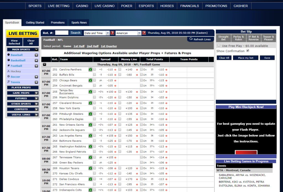The height and width of the screenshot is (192, 283).
Task: Enable the Use Free Play checkbox
Action: [x=218, y=46]
